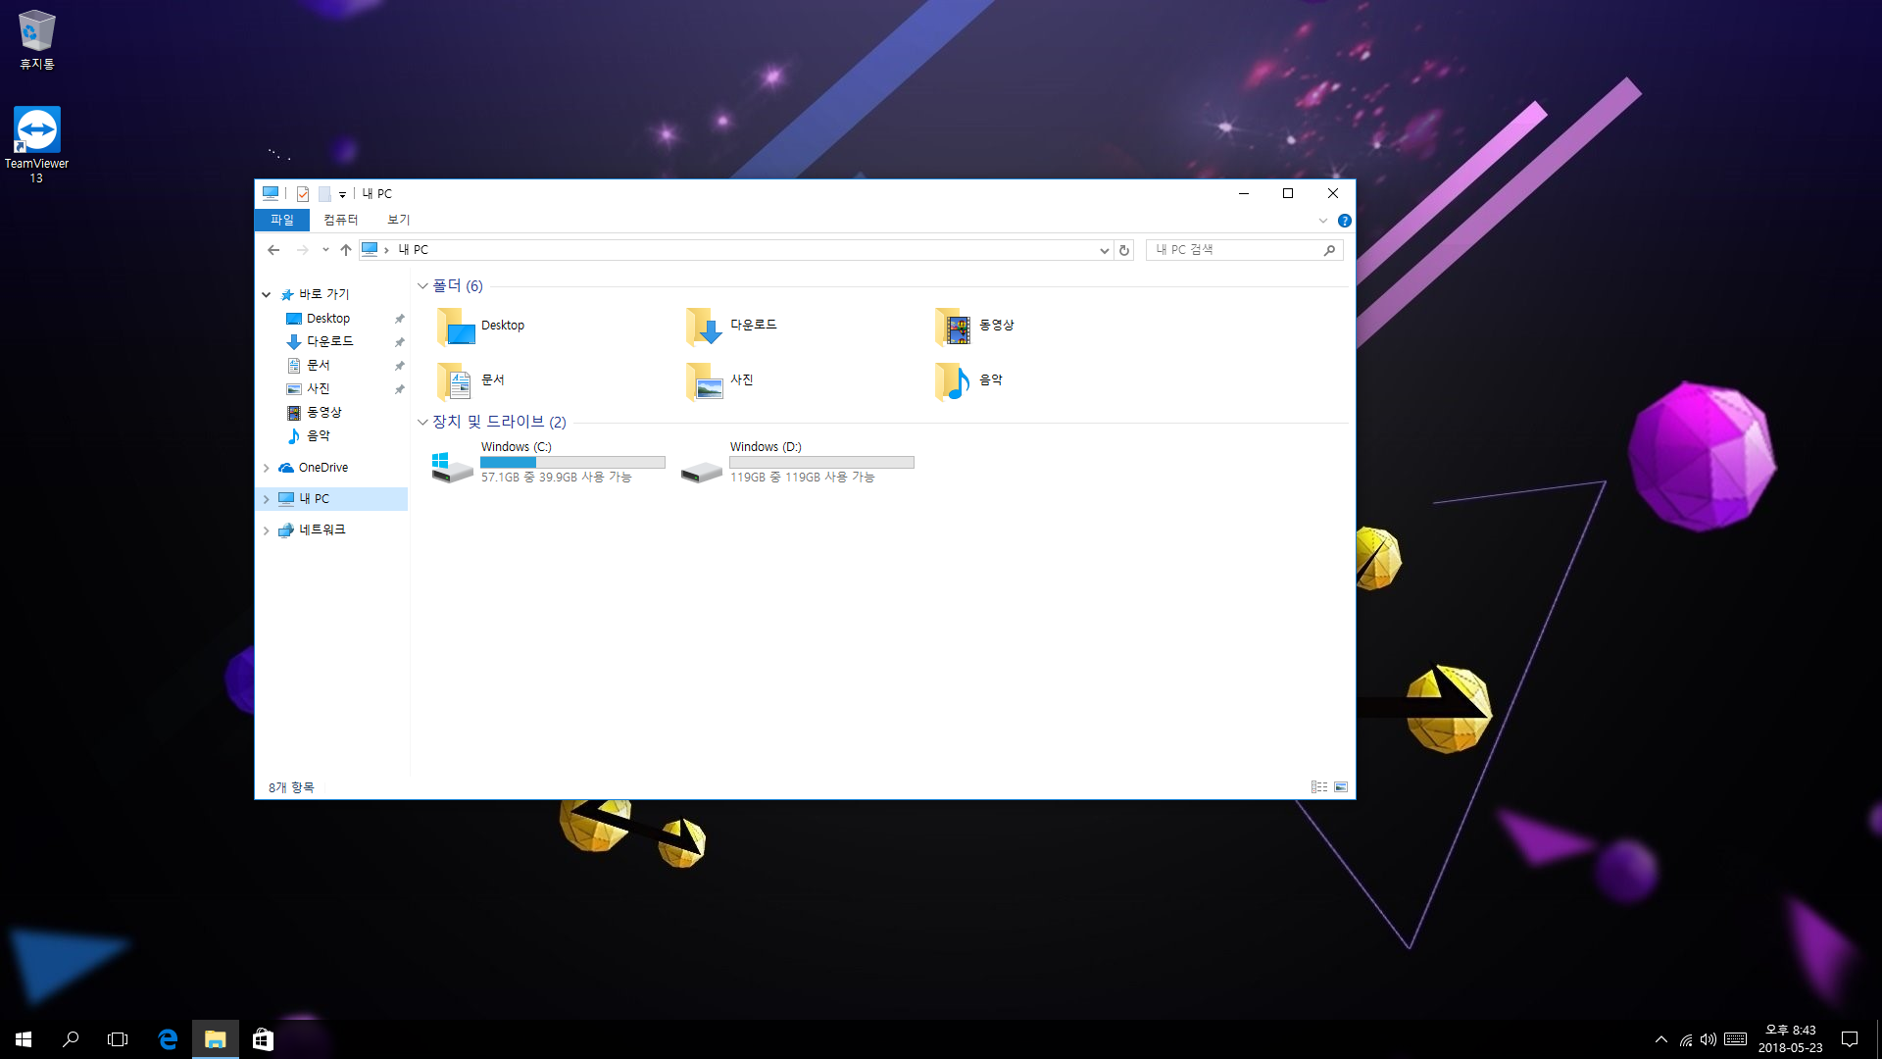The image size is (1882, 1059).
Task: Open the 보기 ribbon tab
Action: pos(398,220)
